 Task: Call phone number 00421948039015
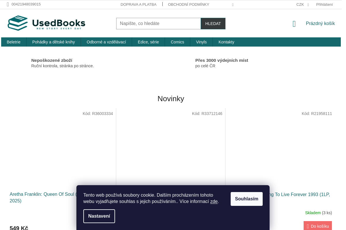[x=26, y=4]
